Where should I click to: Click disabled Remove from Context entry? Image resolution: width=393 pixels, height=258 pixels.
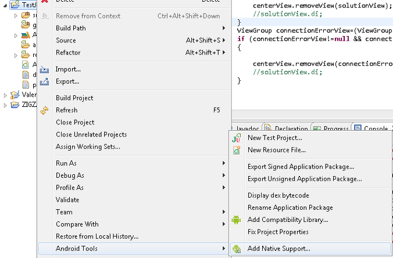tap(134, 16)
